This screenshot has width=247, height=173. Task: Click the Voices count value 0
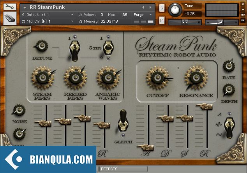102,15
